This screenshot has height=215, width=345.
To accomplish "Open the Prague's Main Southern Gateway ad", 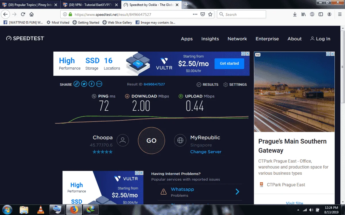I will pos(292,146).
